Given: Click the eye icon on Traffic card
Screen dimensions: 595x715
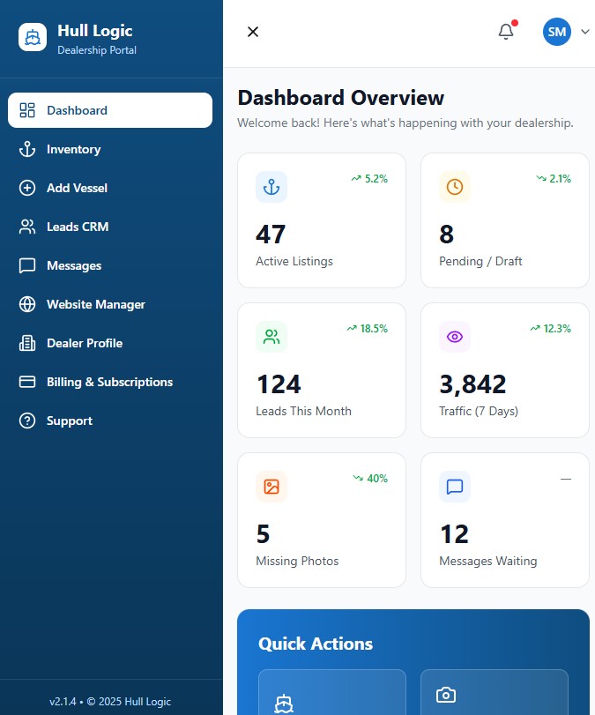Looking at the screenshot, I should click(455, 337).
